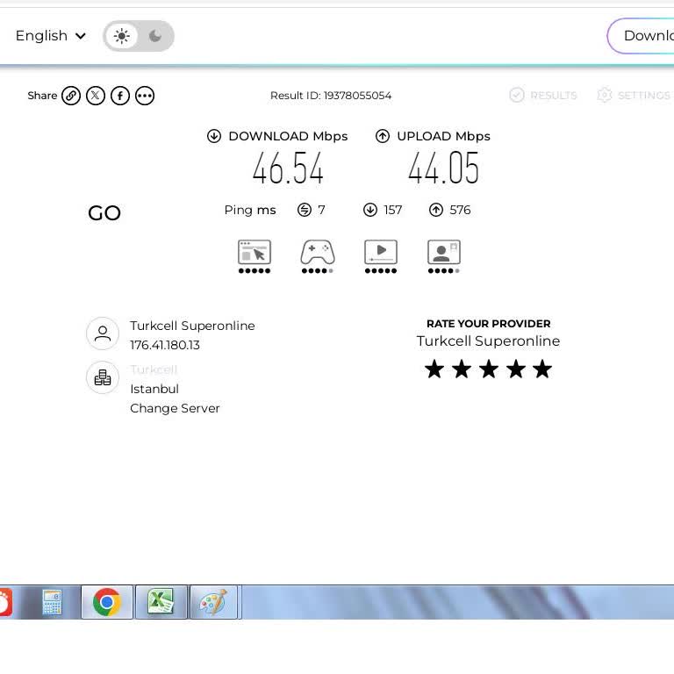Open Paint from the taskbar
Screen dimensions: 674x674
(213, 602)
